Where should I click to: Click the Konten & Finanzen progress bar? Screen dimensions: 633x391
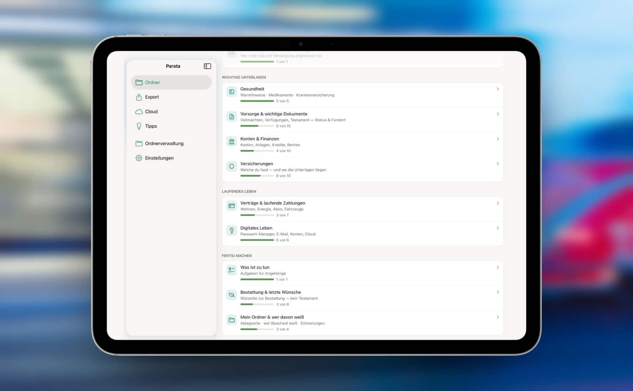[257, 151]
